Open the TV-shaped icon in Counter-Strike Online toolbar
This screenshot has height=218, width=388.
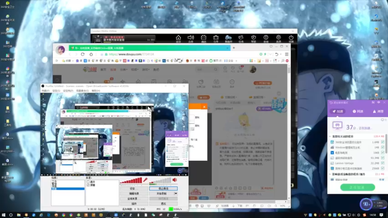click(203, 38)
